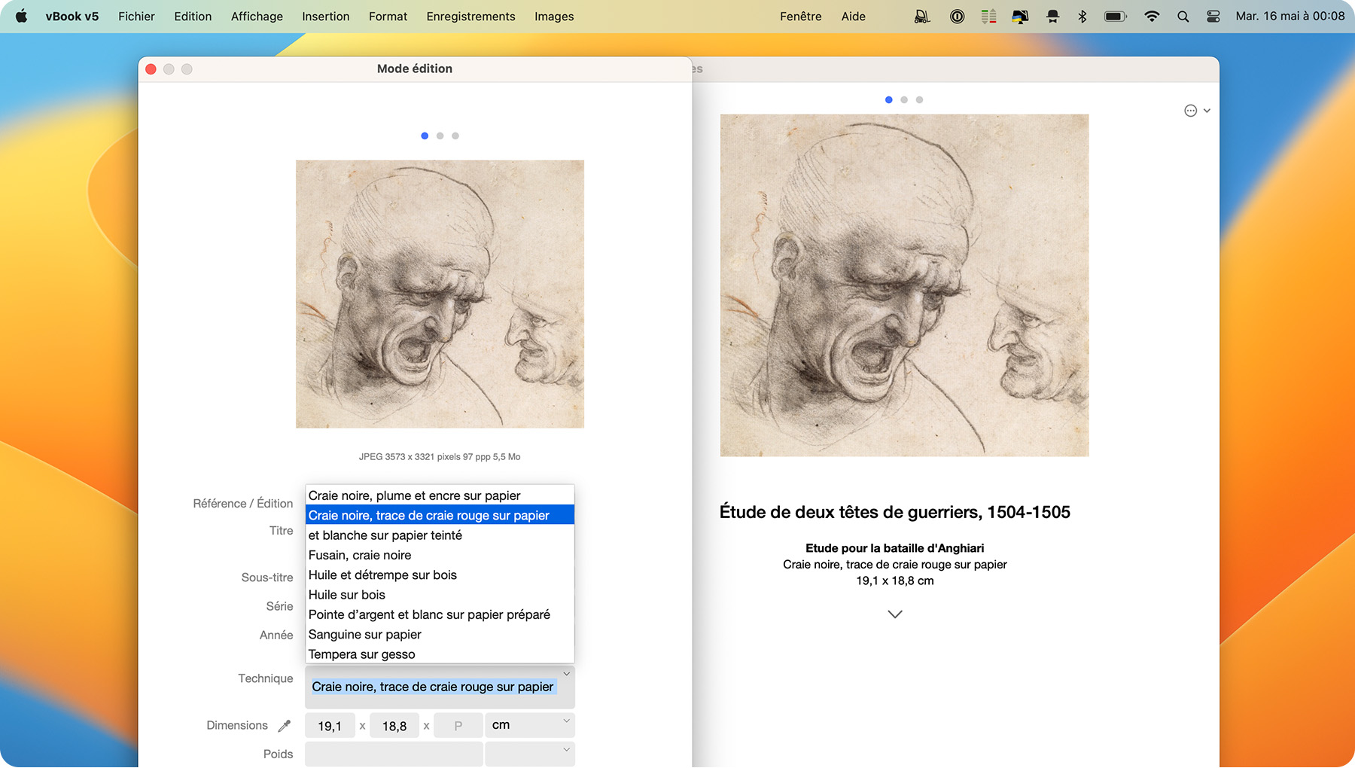This screenshot has height=768, width=1355.
Task: Open the vBook v5 application menu
Action: pyautogui.click(x=72, y=17)
